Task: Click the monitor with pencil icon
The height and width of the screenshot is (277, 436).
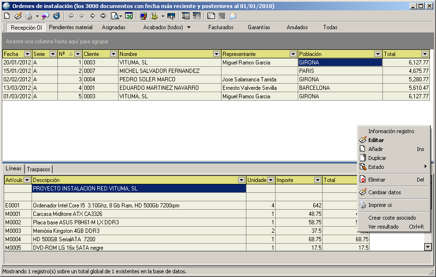Action: (143, 16)
